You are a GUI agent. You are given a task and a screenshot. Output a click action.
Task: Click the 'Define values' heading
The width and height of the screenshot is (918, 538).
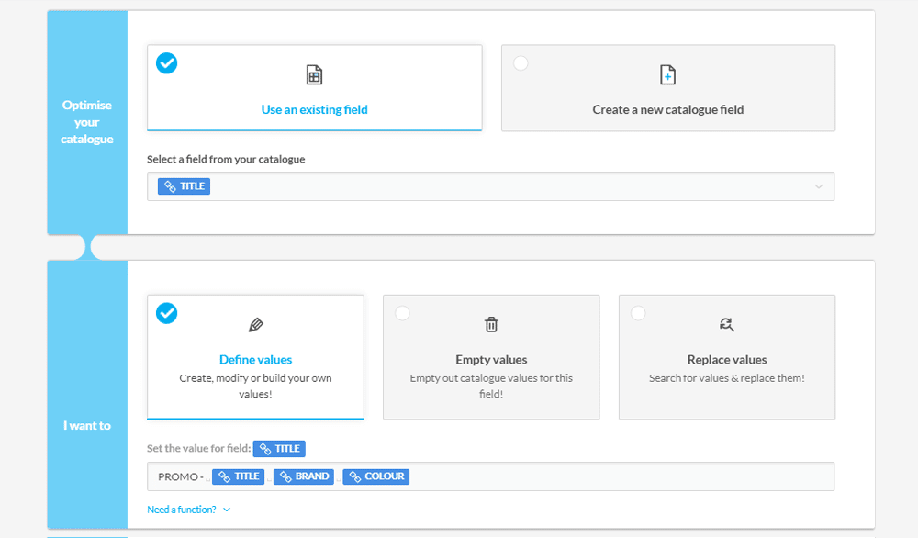[x=256, y=360]
